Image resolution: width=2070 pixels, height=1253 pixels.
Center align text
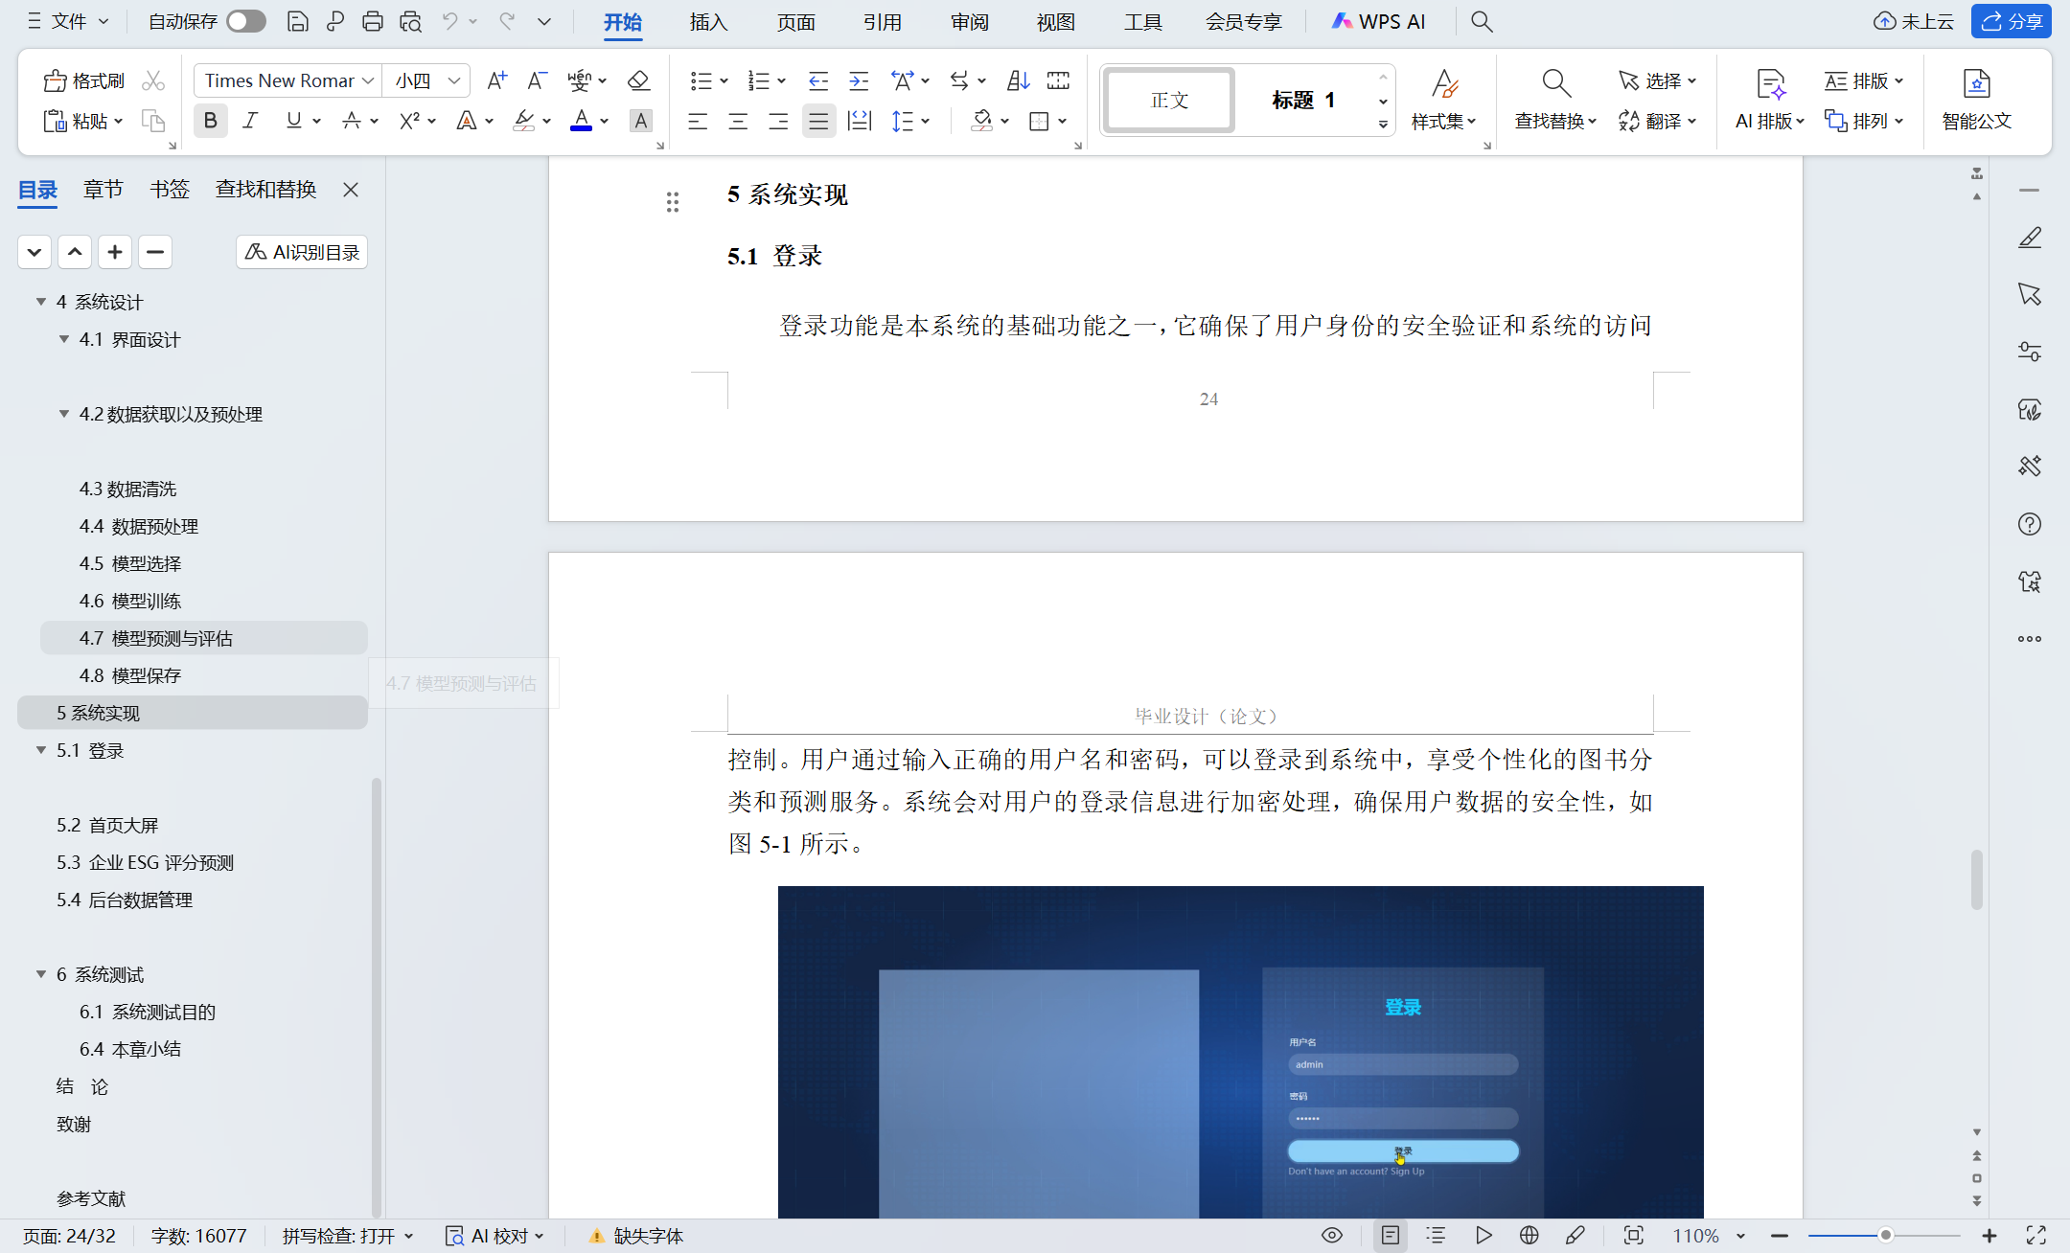coord(738,121)
